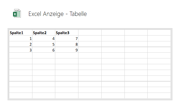Select the empty header cell next to Spalte3
Viewport: 178px width, 107px height.
(90, 33)
